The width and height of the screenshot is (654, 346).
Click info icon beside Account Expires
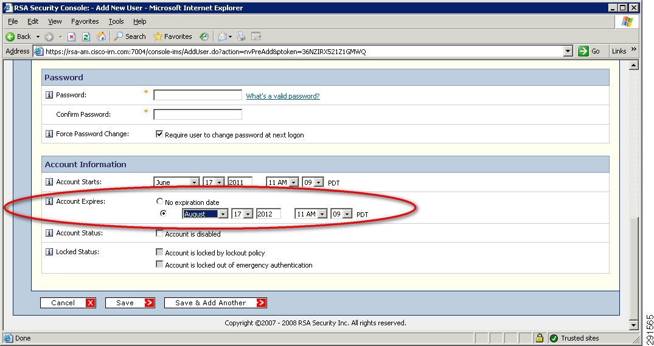click(49, 202)
